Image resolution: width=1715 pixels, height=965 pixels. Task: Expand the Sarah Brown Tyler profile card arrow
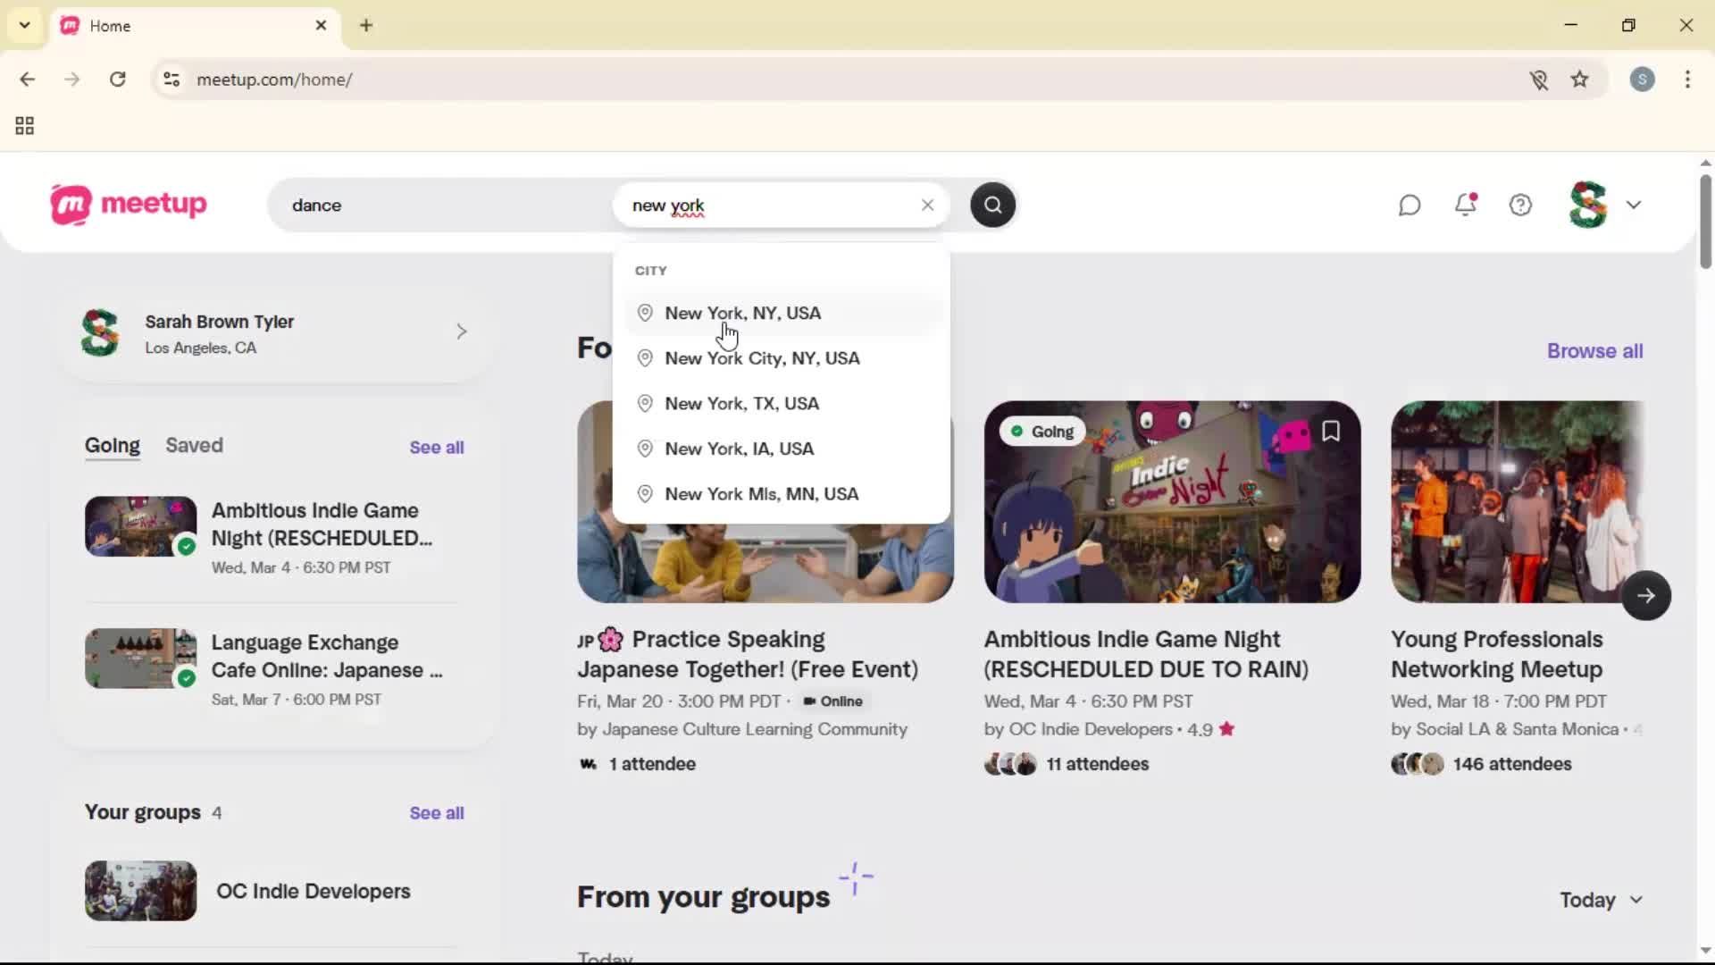[461, 331]
